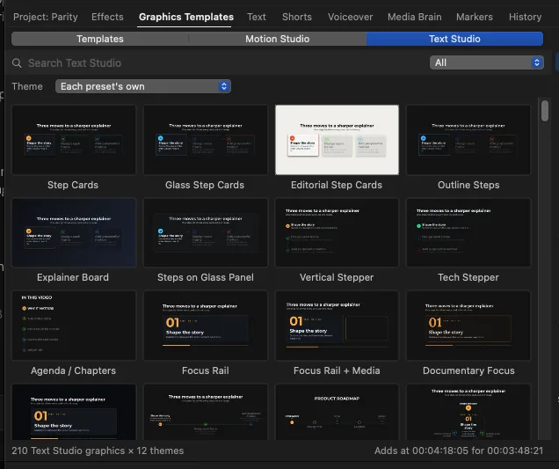Screen dimensions: 559x469
Task: Open the Media Brain tab
Action: 414,17
